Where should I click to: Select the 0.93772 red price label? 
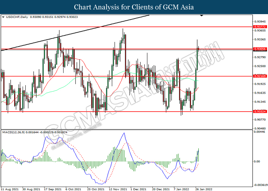coord(260,27)
